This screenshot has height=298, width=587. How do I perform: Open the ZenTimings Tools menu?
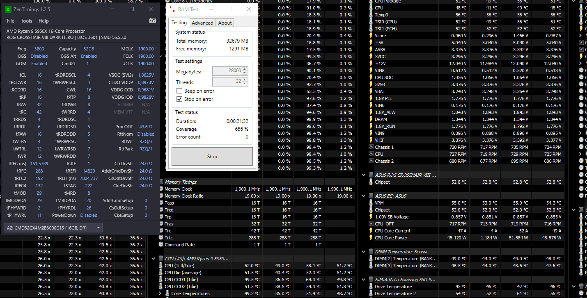point(26,21)
